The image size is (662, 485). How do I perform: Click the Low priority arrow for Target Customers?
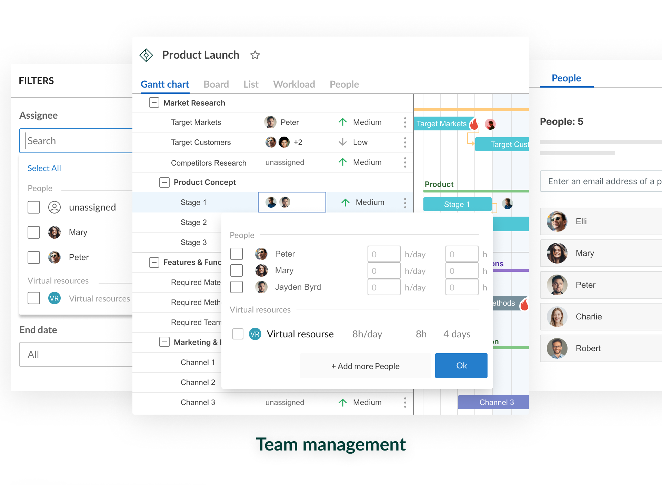[342, 142]
